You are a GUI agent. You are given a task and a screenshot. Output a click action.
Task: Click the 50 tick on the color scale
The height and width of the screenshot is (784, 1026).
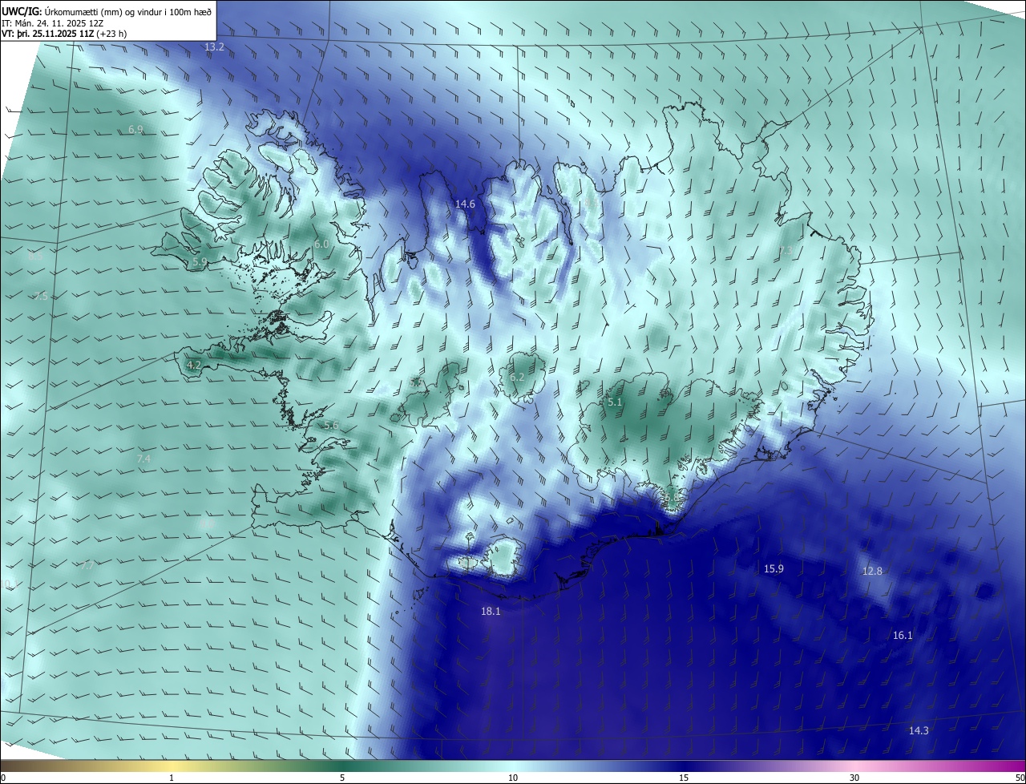click(x=1020, y=778)
